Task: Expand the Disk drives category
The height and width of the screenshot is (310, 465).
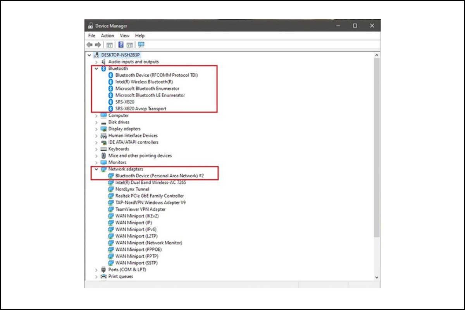Action: [96, 122]
